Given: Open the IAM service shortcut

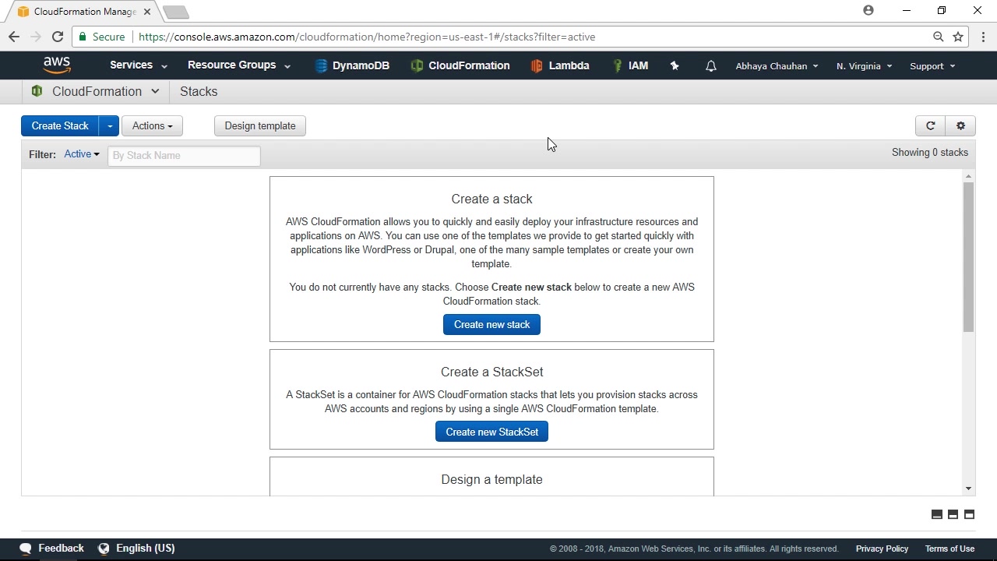Looking at the screenshot, I should 630,66.
